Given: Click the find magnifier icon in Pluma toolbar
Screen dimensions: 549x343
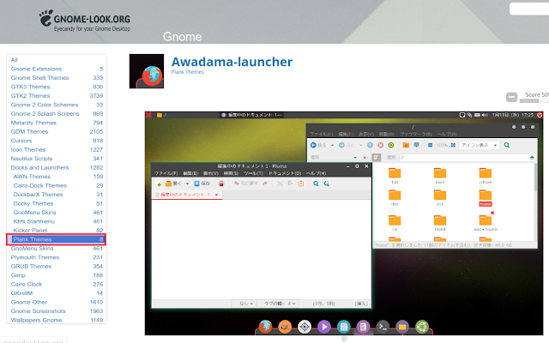Looking at the screenshot, I should click(x=316, y=184).
